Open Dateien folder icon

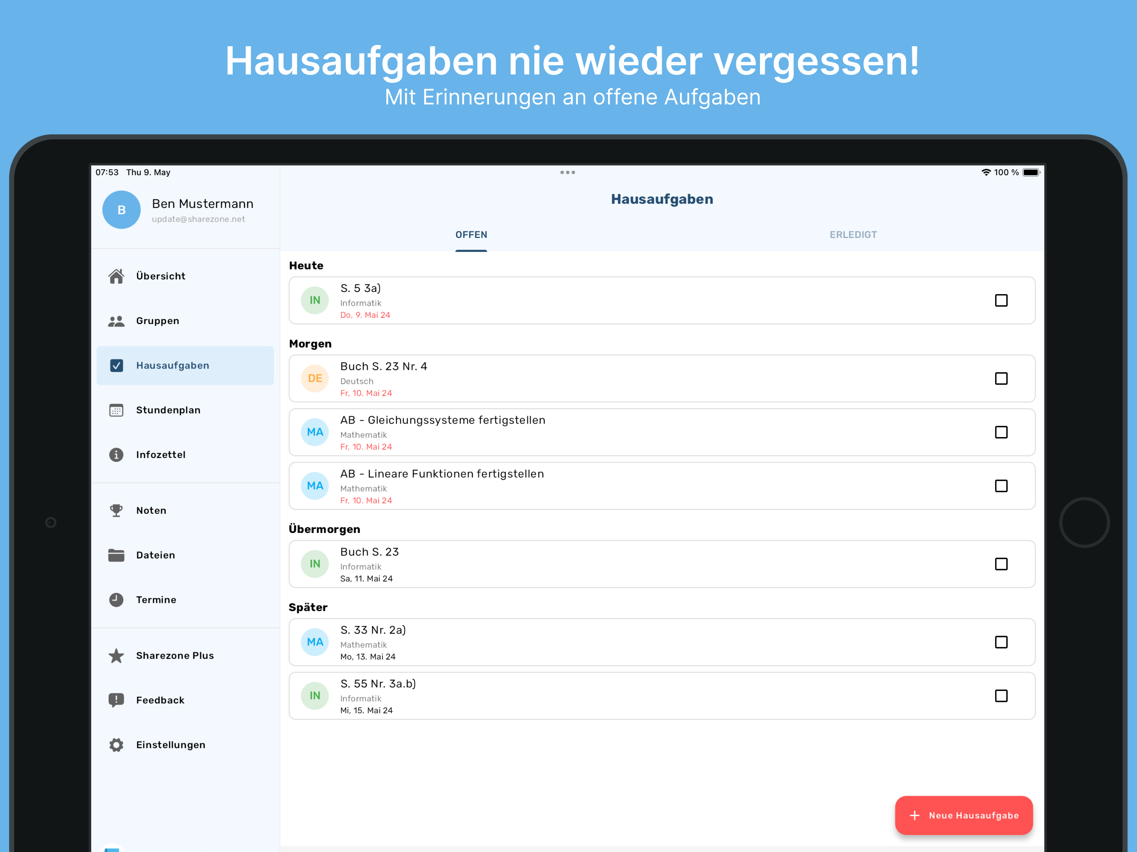coord(116,555)
